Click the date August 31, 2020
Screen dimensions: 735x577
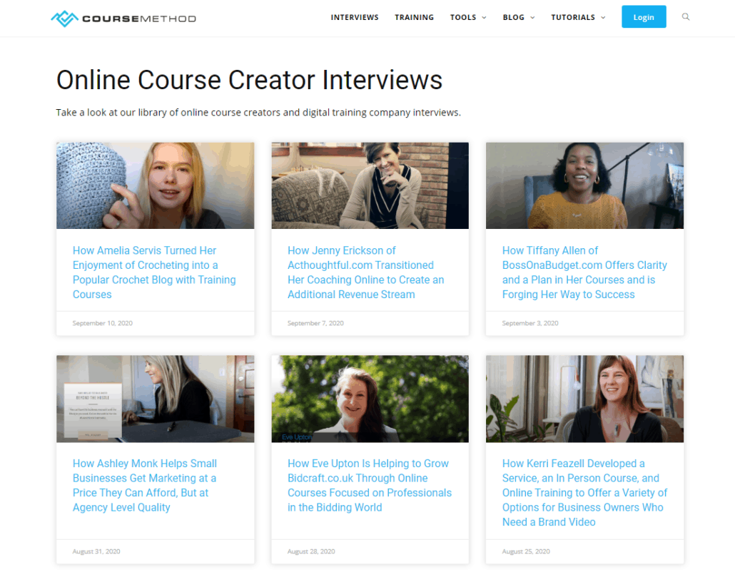(x=96, y=551)
